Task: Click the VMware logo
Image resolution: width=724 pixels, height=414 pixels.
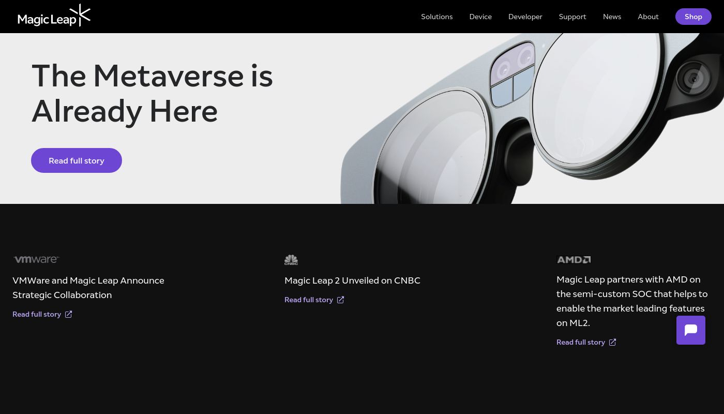Action: point(36,259)
